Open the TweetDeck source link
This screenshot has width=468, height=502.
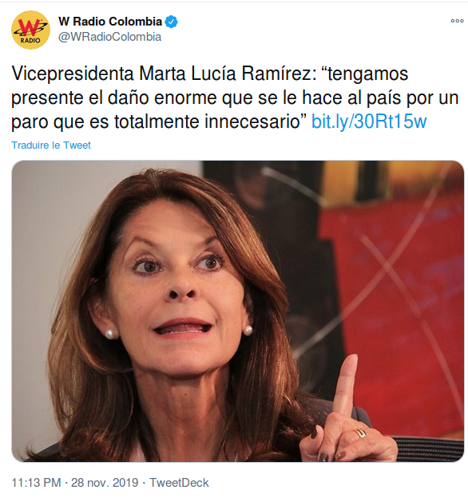tap(179, 483)
